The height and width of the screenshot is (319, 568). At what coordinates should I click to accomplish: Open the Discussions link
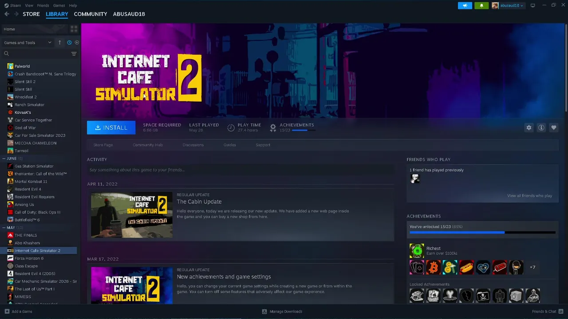tap(193, 145)
